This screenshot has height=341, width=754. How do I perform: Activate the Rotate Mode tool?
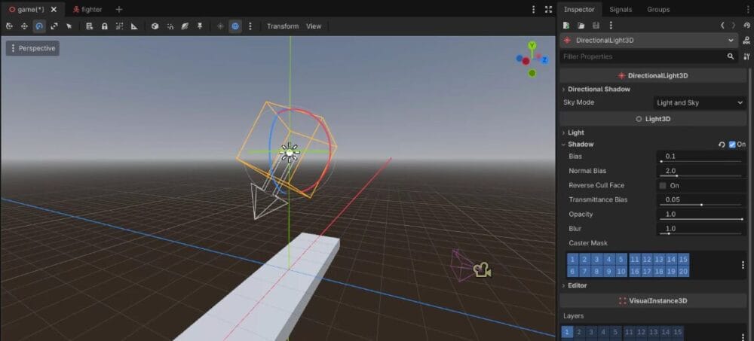click(x=39, y=26)
